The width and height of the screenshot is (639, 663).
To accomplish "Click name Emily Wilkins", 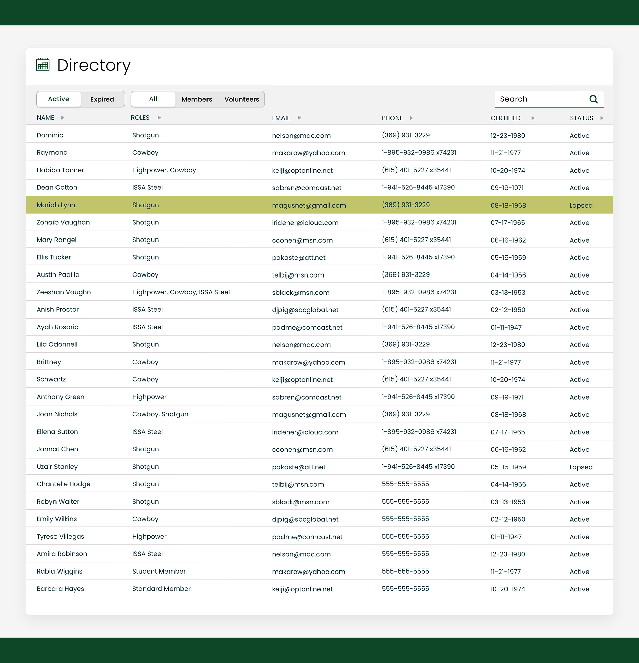I will point(57,519).
